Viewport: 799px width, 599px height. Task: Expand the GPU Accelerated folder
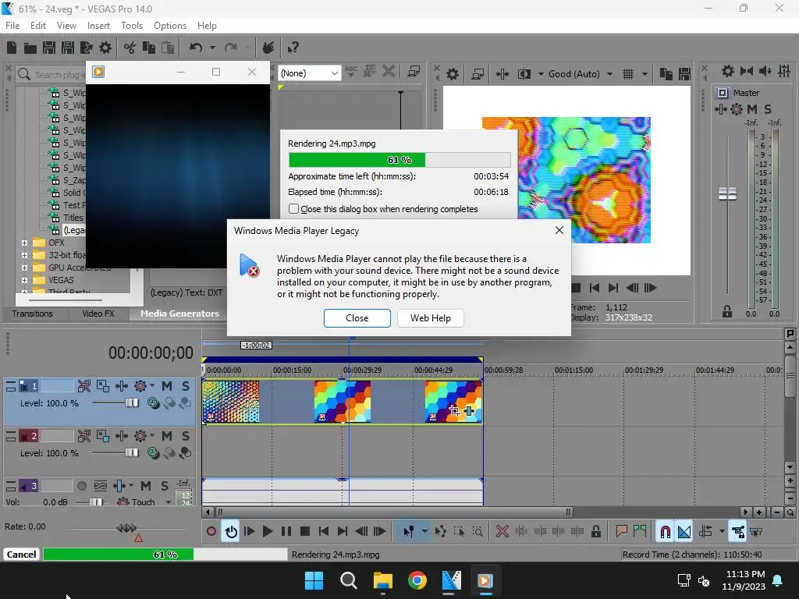pyautogui.click(x=24, y=268)
